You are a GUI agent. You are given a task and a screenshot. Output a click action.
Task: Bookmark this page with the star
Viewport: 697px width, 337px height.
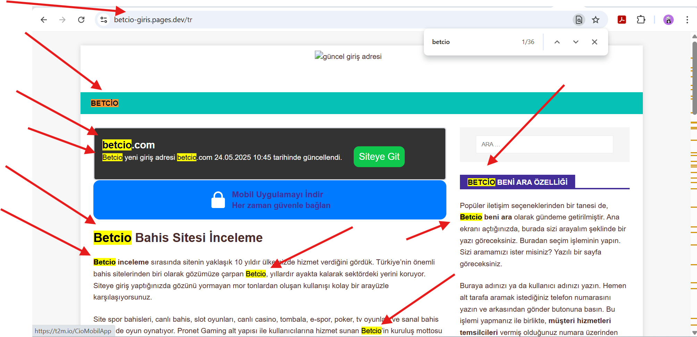point(596,20)
